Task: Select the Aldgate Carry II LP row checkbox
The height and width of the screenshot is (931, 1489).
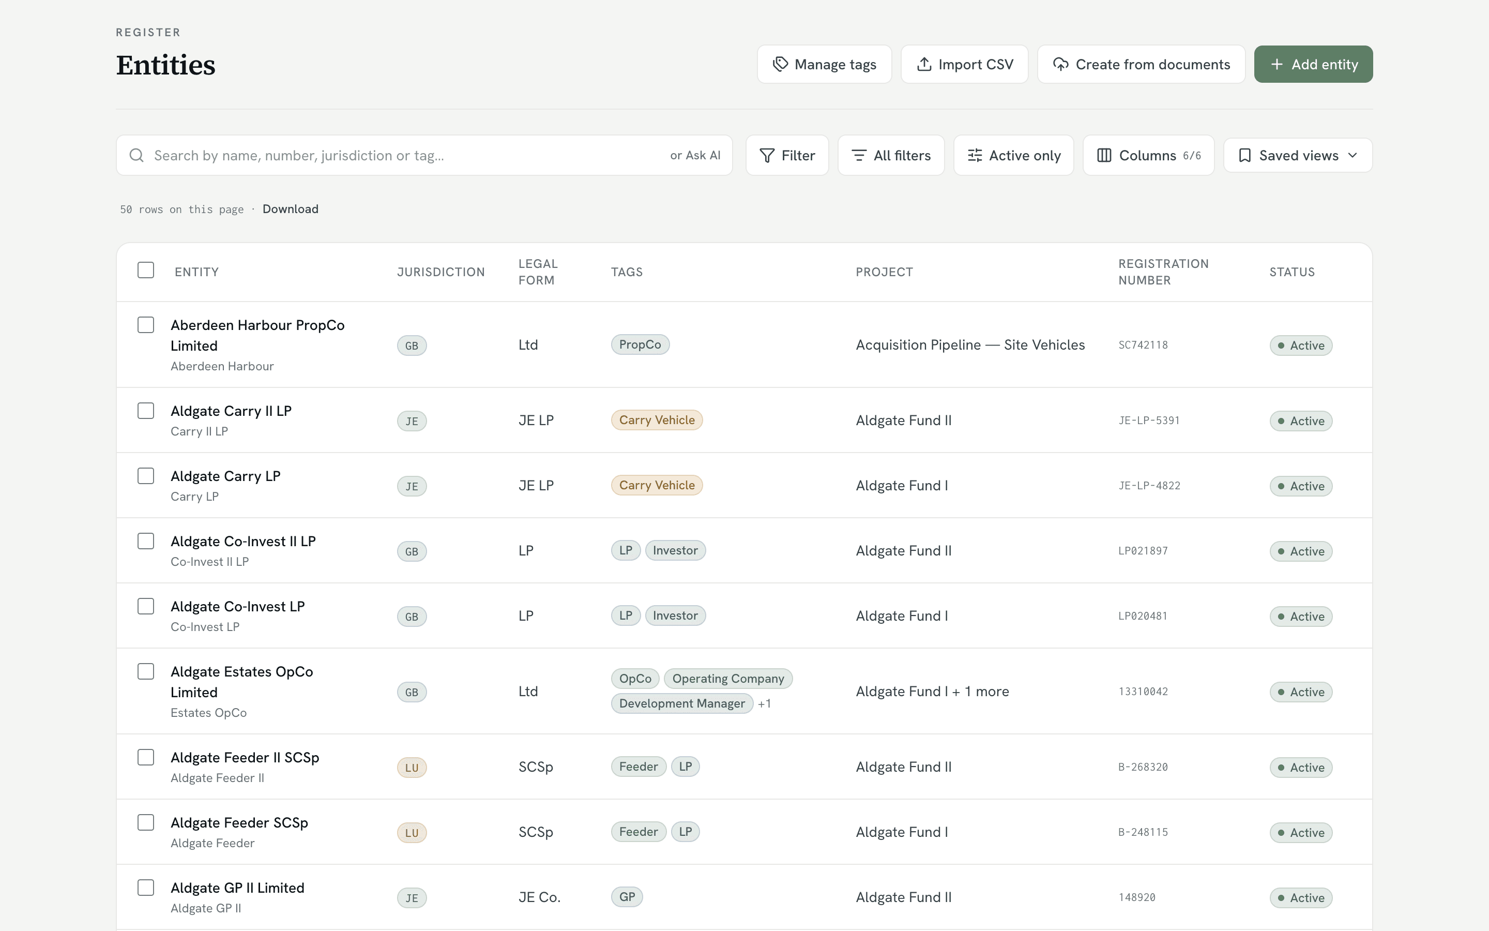Action: click(x=146, y=411)
